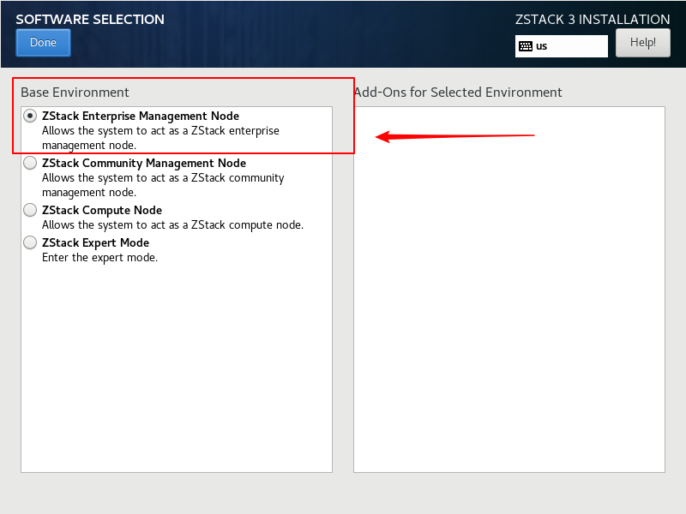Select ZStack Expert Mode radio button

click(30, 242)
